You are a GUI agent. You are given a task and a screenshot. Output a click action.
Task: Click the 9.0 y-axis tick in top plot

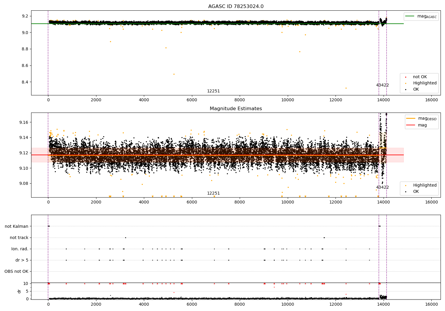tap(25, 33)
